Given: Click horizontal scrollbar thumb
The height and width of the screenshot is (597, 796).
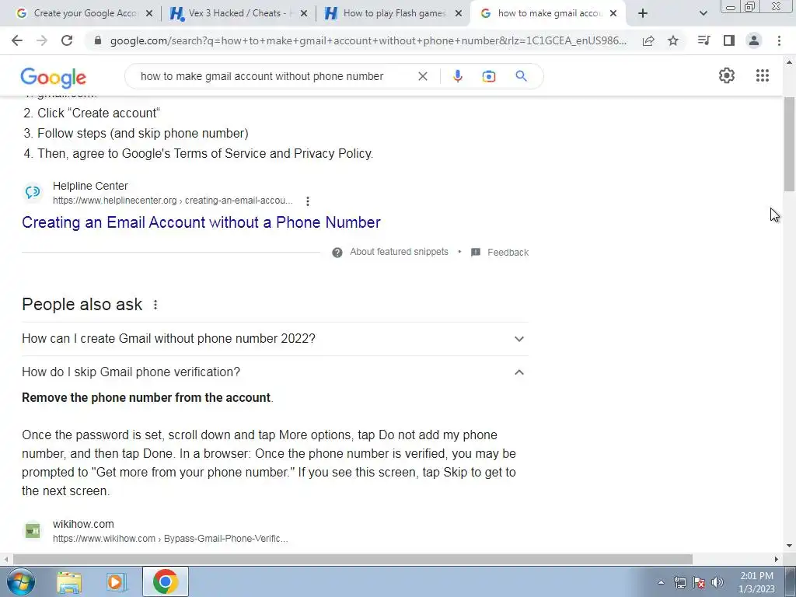Looking at the screenshot, I should coord(353,559).
